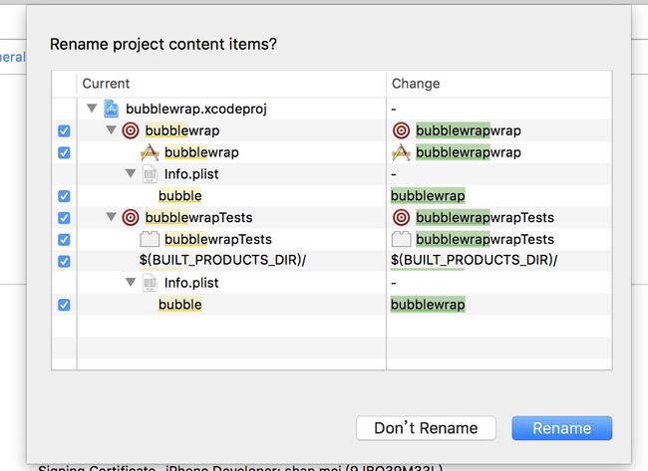The height and width of the screenshot is (471, 648).
Task: Collapse the second Info.plist disclosure triangle
Action: [131, 282]
